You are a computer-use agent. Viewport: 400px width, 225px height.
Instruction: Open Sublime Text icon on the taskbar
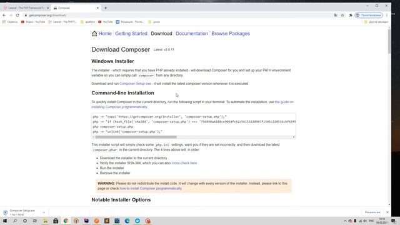click(107, 221)
